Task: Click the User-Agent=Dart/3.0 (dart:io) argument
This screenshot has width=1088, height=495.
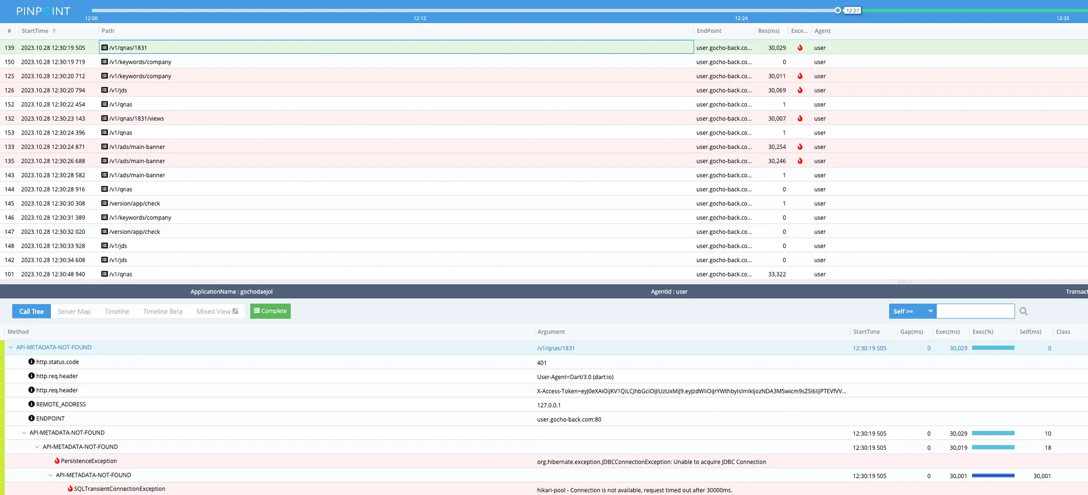Action: pyautogui.click(x=575, y=377)
